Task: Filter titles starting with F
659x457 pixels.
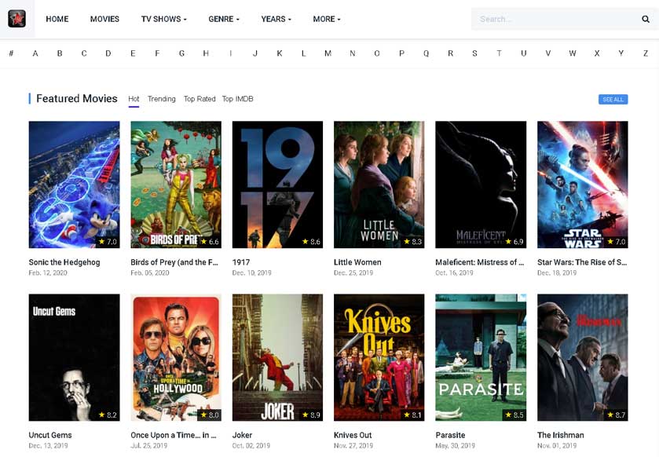Action: click(157, 53)
